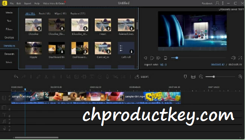Open the Help menu
The width and height of the screenshot is (245, 140).
pos(37,3)
